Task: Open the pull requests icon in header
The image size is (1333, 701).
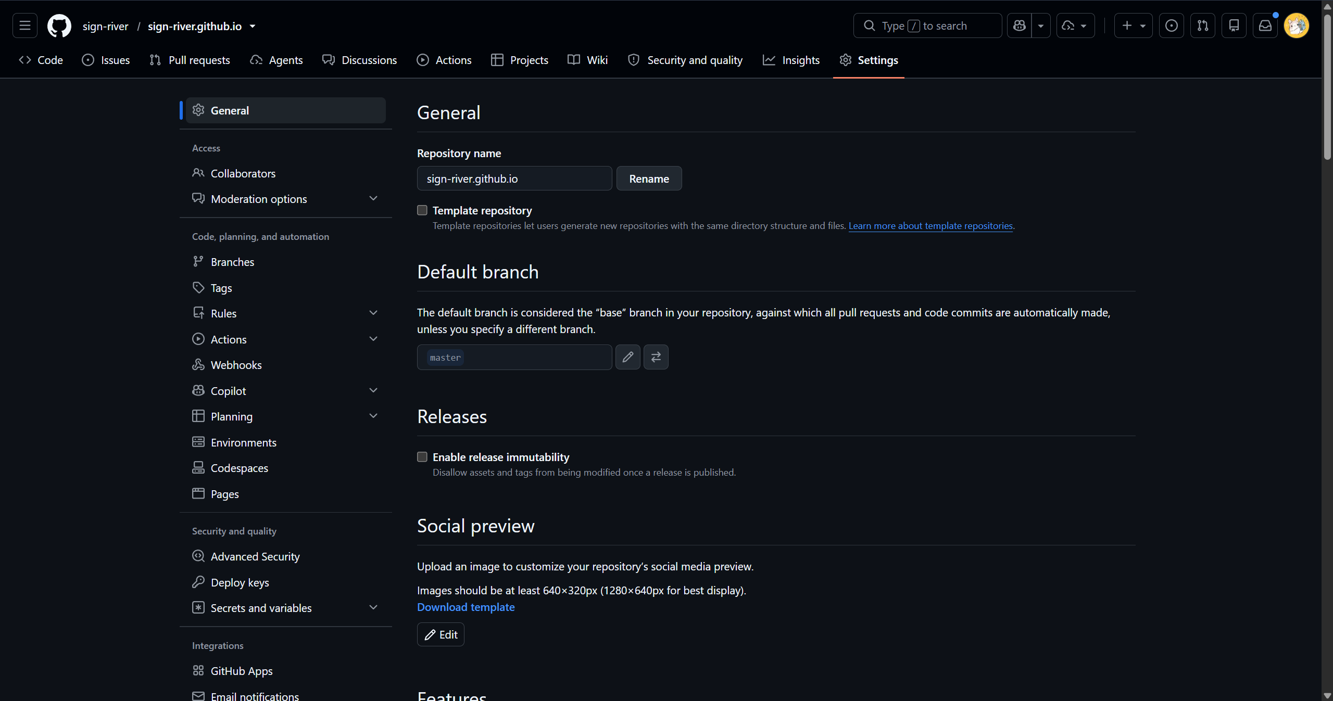Action: click(1203, 26)
